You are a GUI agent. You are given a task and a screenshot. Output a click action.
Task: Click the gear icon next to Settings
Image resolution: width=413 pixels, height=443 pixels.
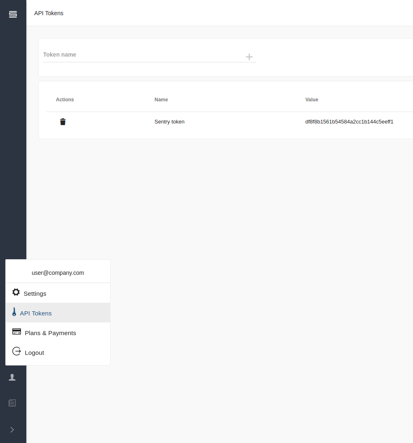point(16,292)
